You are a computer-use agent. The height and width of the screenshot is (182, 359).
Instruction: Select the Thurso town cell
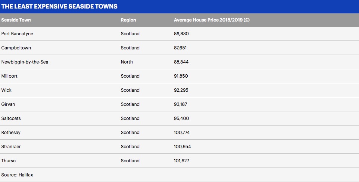pos(9,161)
